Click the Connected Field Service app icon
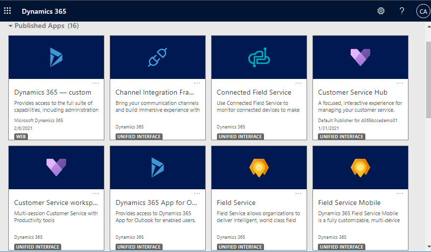The image size is (431, 252). coord(259,57)
